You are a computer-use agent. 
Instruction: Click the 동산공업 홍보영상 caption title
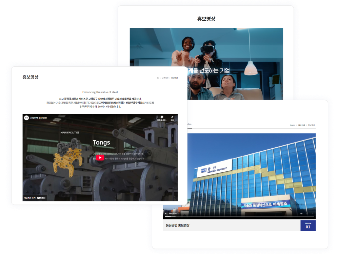click(x=178, y=226)
